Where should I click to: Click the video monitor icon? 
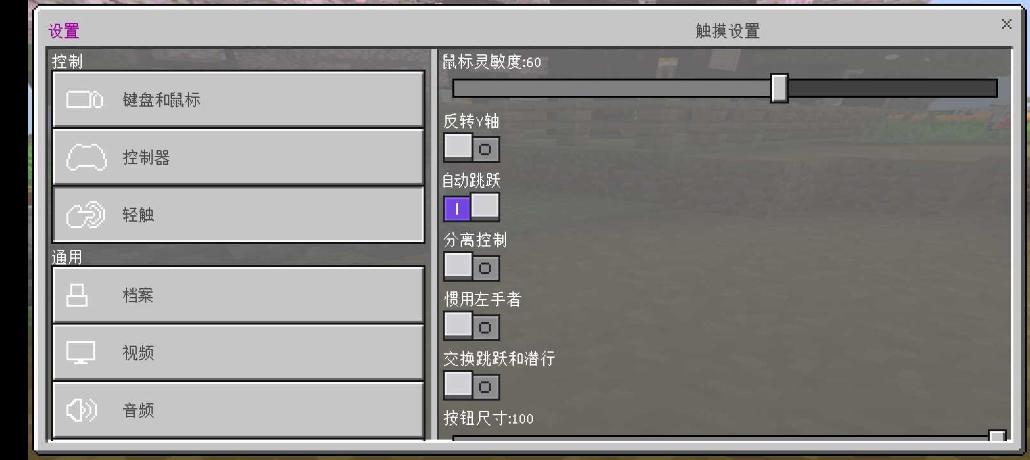click(81, 353)
